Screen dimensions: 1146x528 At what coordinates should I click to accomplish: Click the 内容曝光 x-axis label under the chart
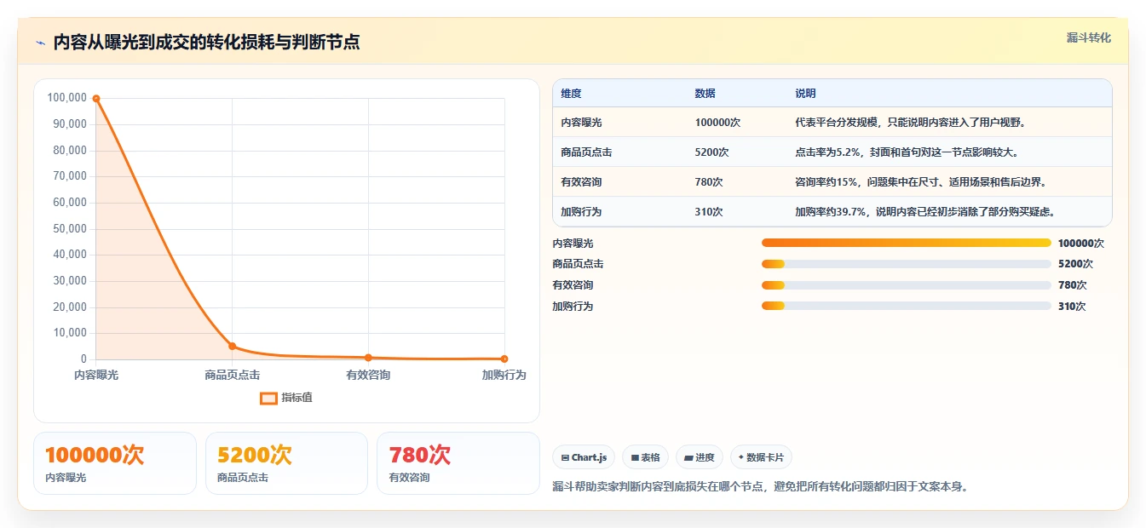(96, 375)
